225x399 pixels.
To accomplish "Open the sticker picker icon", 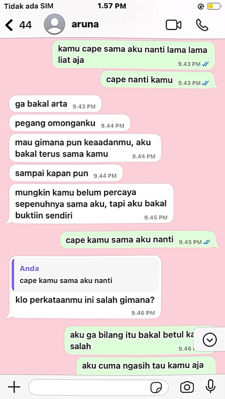I will point(156,388).
